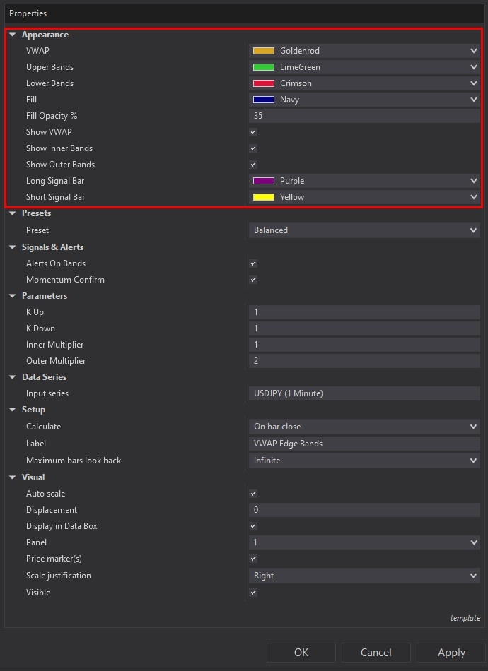Open the Calculate dropdown
The height and width of the screenshot is (671, 488).
[472, 426]
